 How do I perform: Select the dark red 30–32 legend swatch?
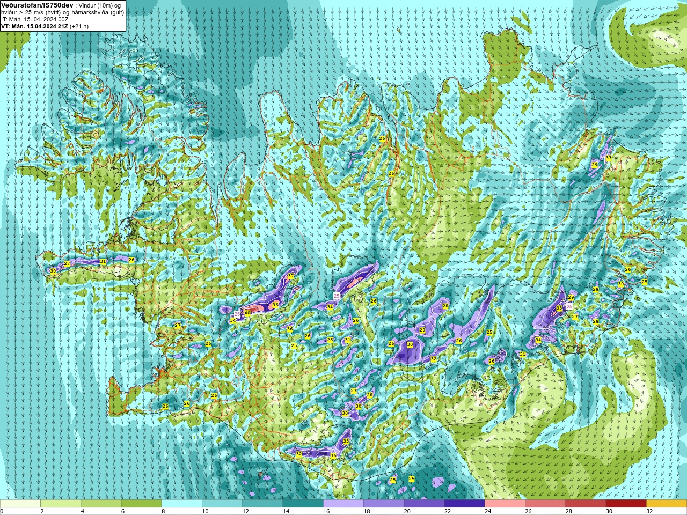pos(626,504)
